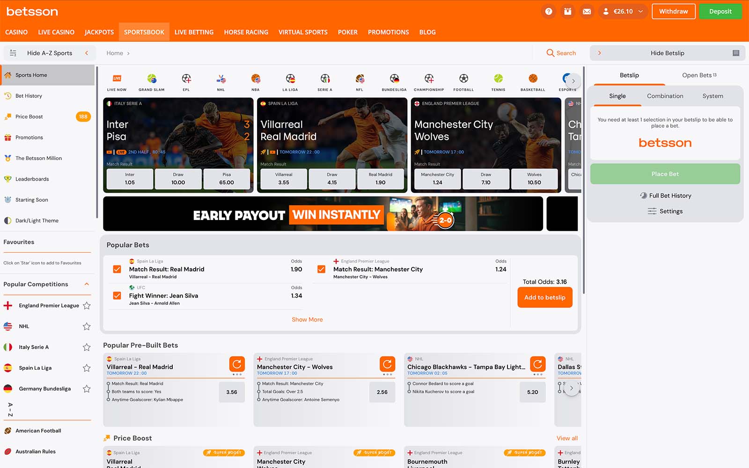
Task: Click the Add to betslip button
Action: click(544, 298)
